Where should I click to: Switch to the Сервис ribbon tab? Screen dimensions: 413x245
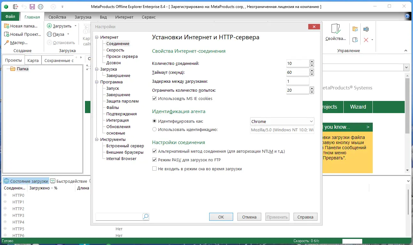tap(149, 17)
